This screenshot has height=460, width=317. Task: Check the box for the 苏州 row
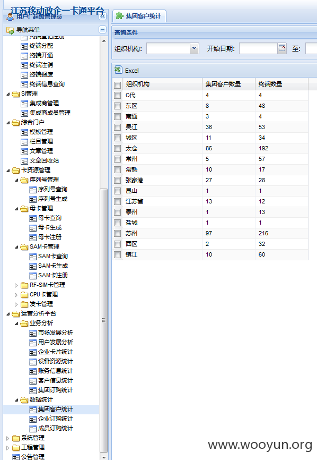(x=117, y=234)
